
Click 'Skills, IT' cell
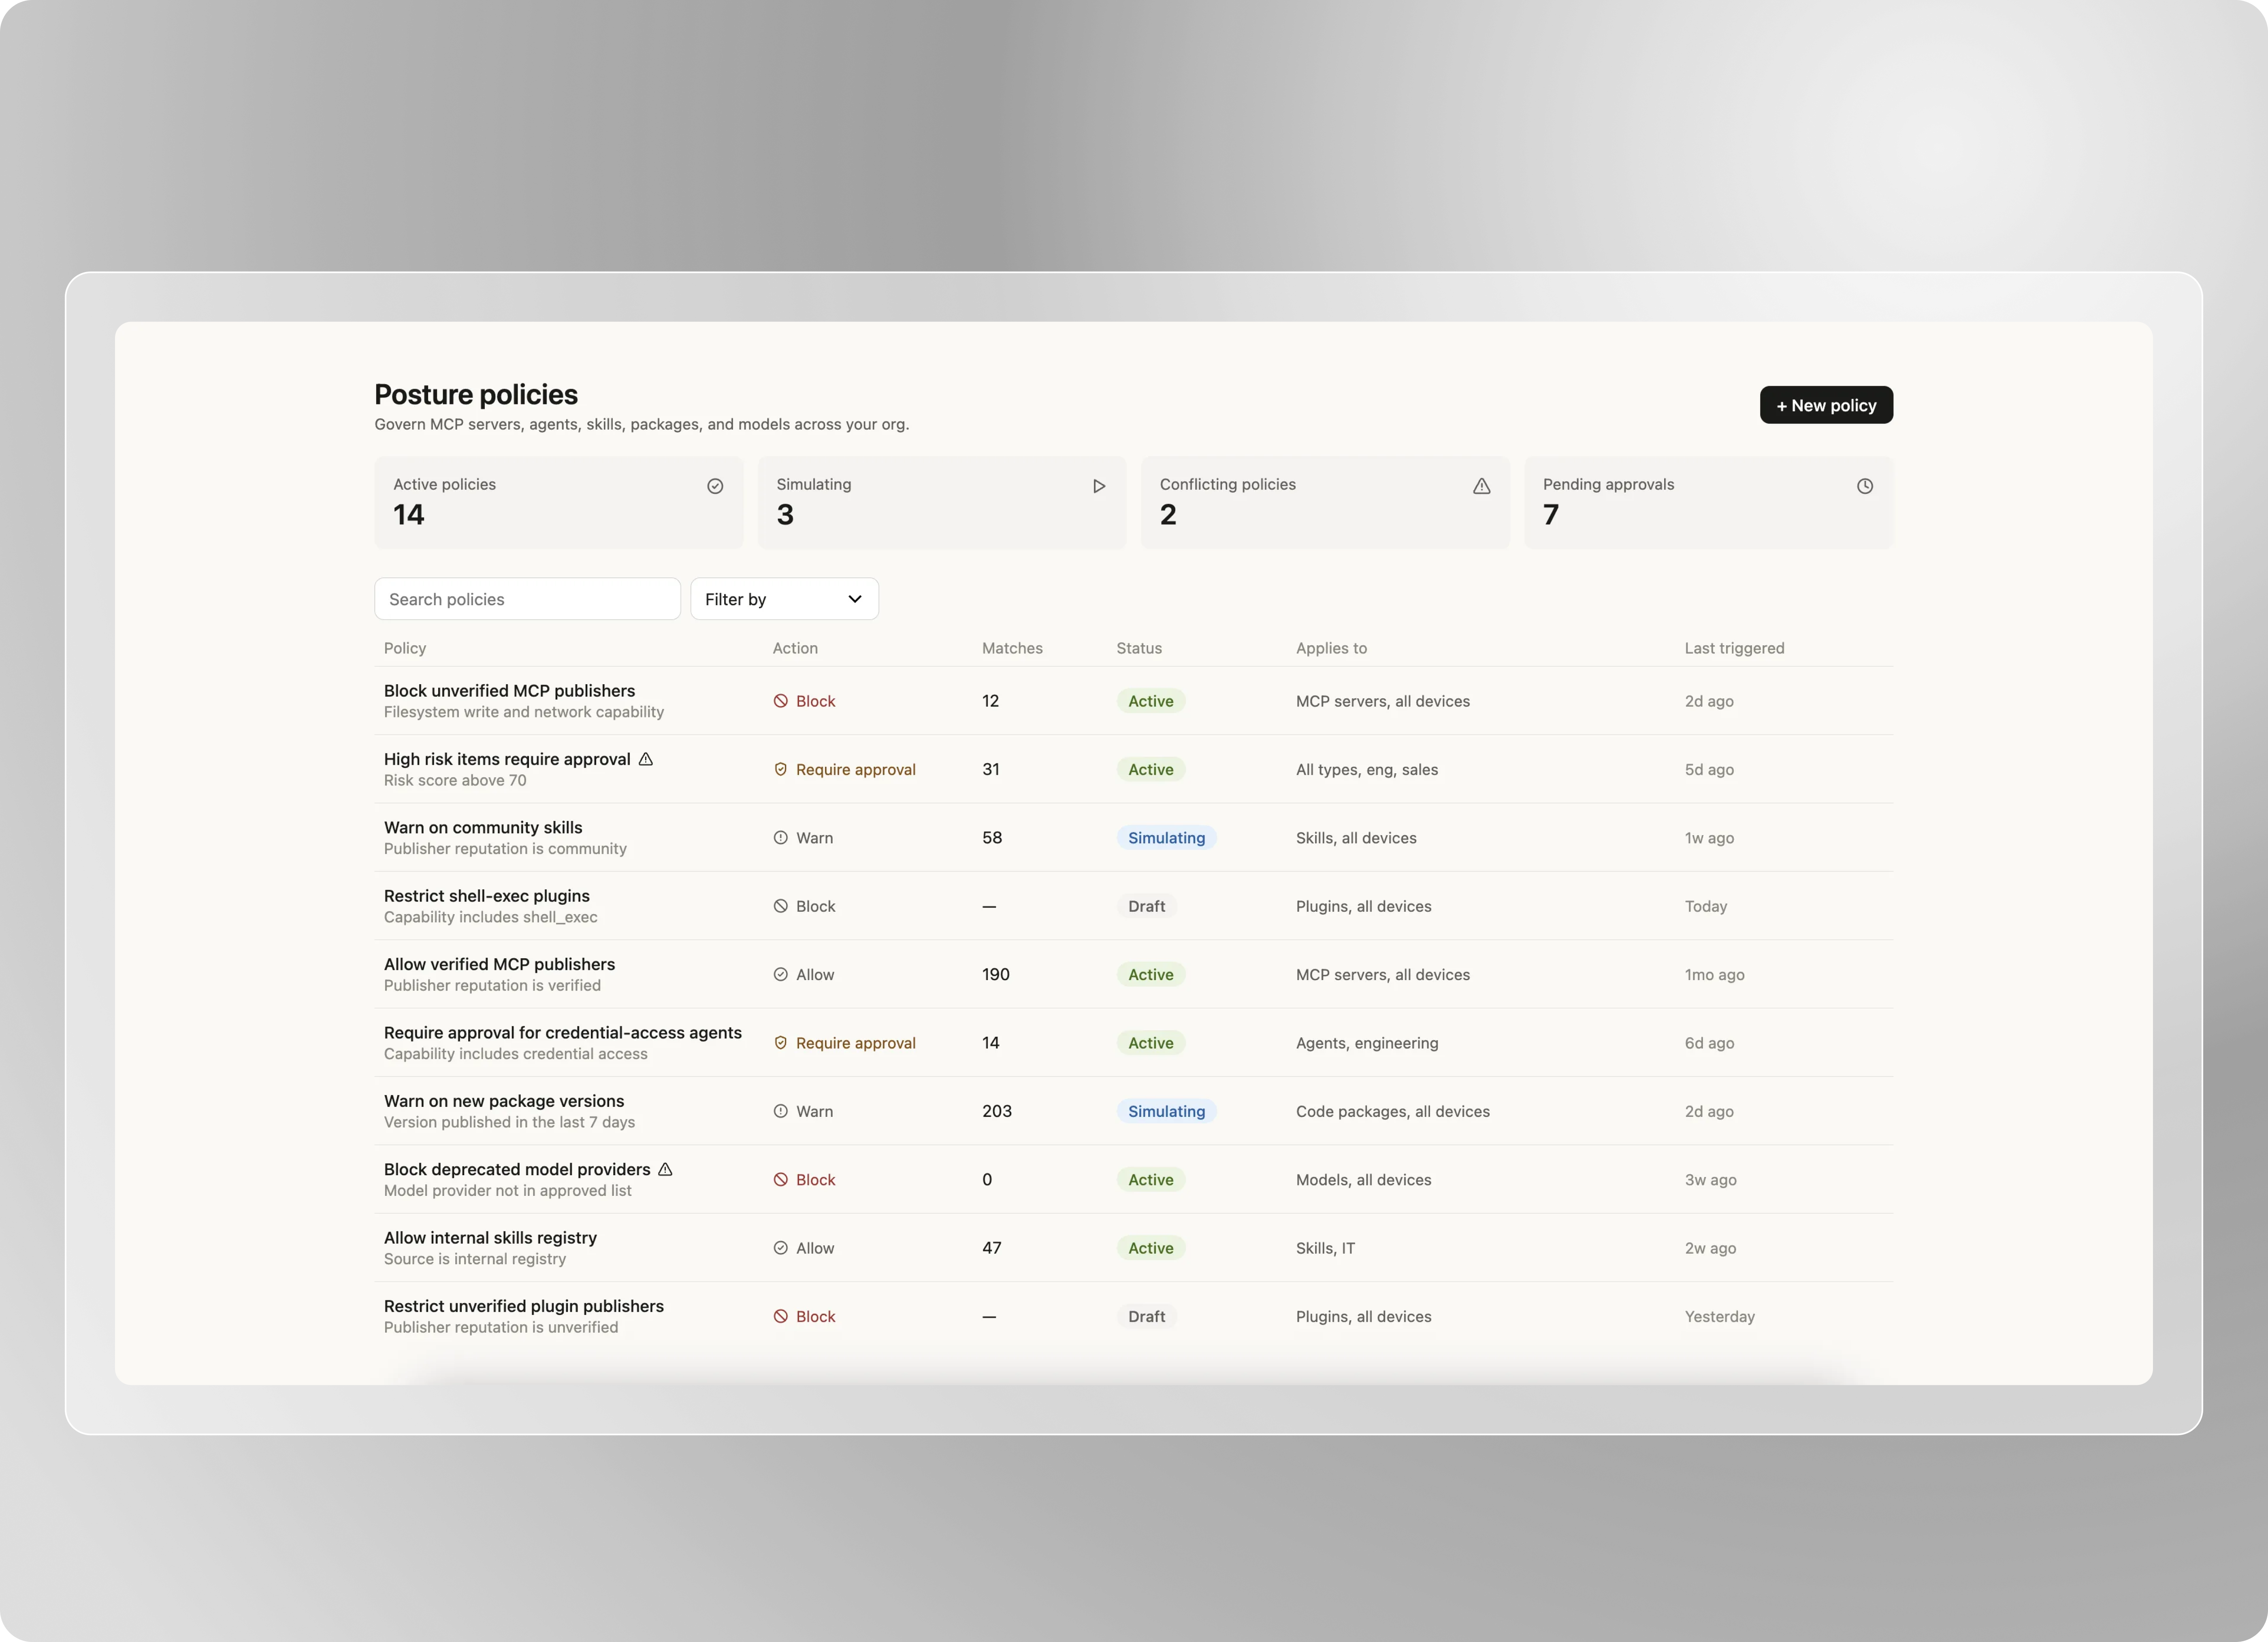tap(1325, 1247)
